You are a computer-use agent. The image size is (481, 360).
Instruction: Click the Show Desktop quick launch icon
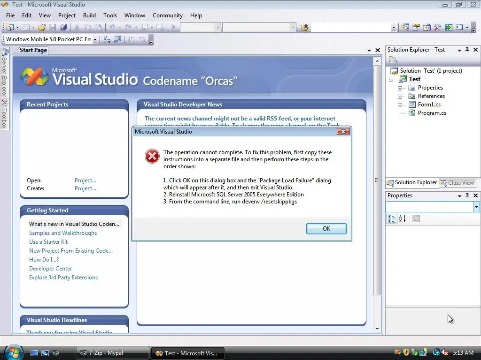(34, 353)
